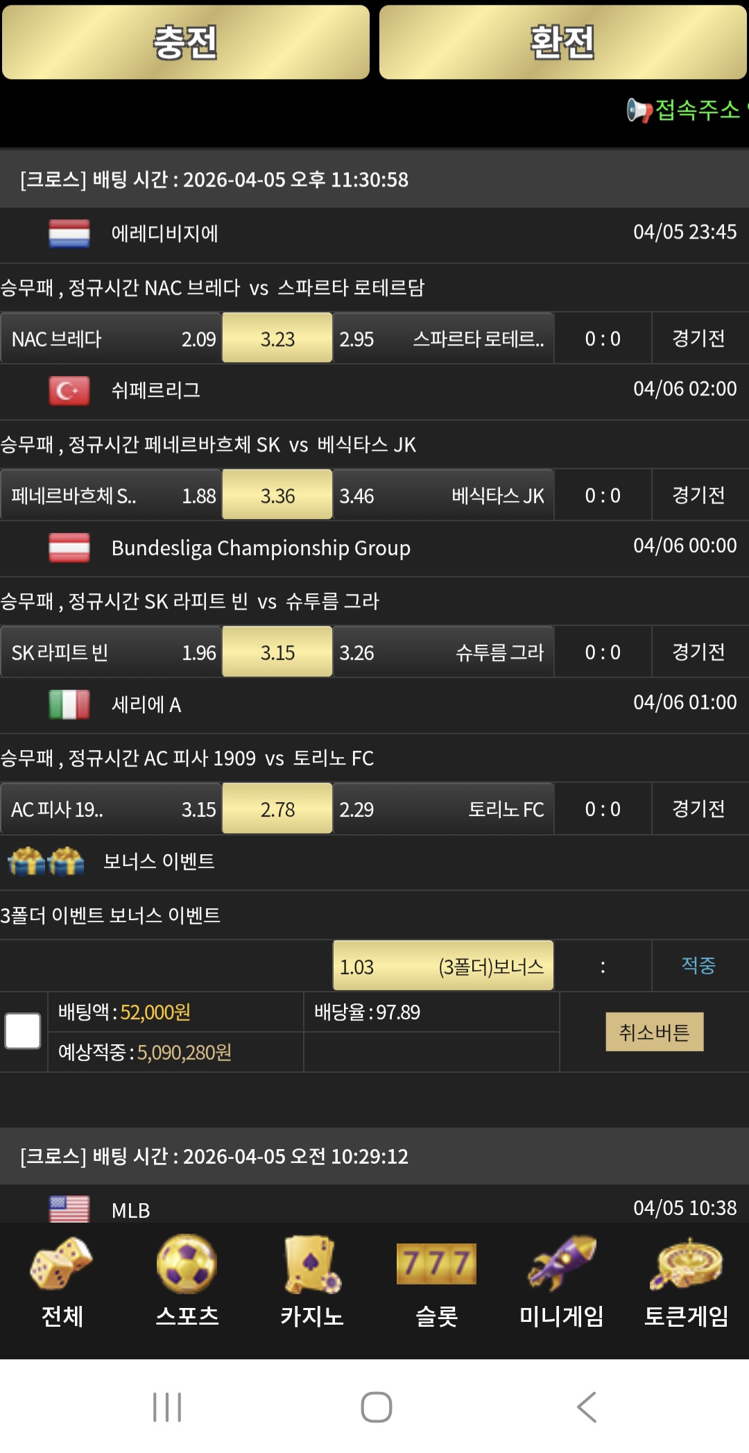Tap the 토큰게임 roulette icon
749x1453 pixels.
[x=686, y=1264]
